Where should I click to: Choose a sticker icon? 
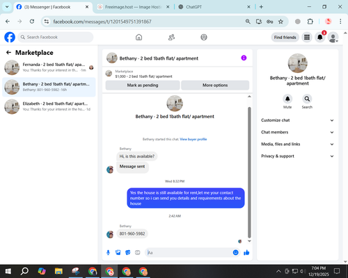coord(128,252)
